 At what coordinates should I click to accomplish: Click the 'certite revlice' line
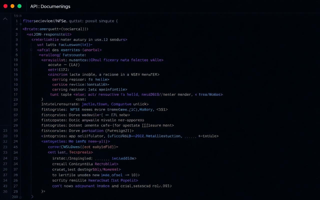[81, 84]
